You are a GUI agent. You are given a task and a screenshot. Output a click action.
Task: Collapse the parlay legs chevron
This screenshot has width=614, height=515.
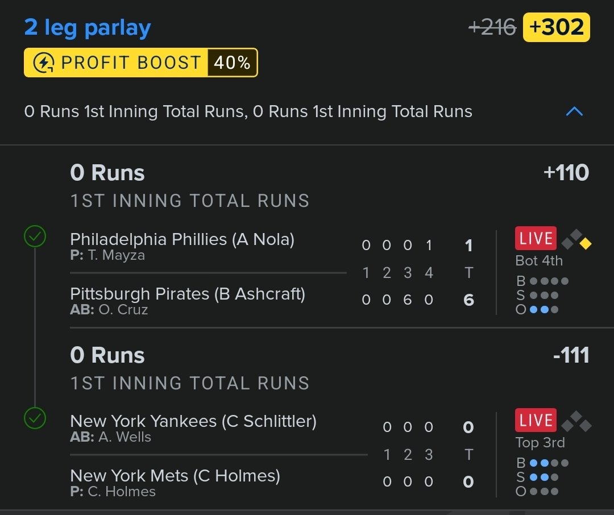(574, 112)
